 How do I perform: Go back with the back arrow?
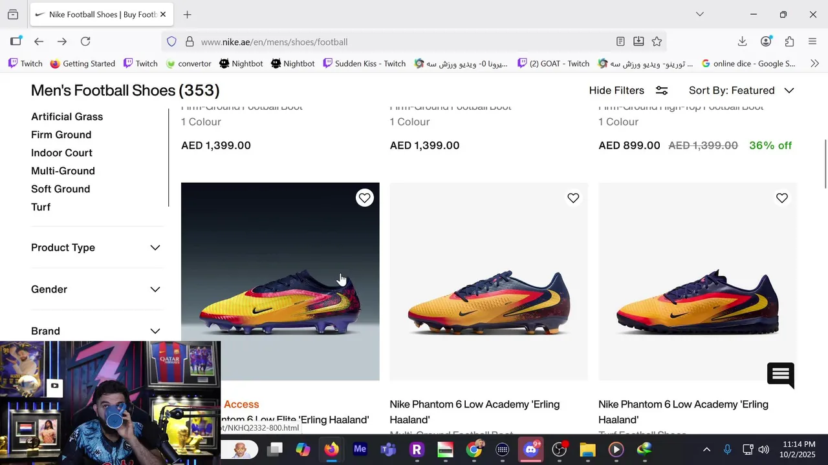pos(39,41)
